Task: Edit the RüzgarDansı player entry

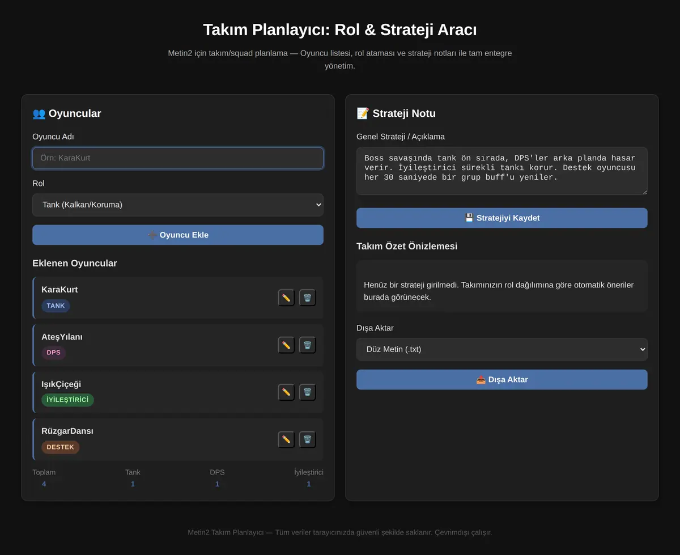Action: tap(286, 439)
